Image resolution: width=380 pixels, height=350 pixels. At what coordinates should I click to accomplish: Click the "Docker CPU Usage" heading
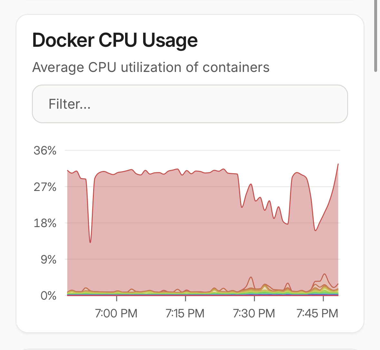[x=115, y=40]
